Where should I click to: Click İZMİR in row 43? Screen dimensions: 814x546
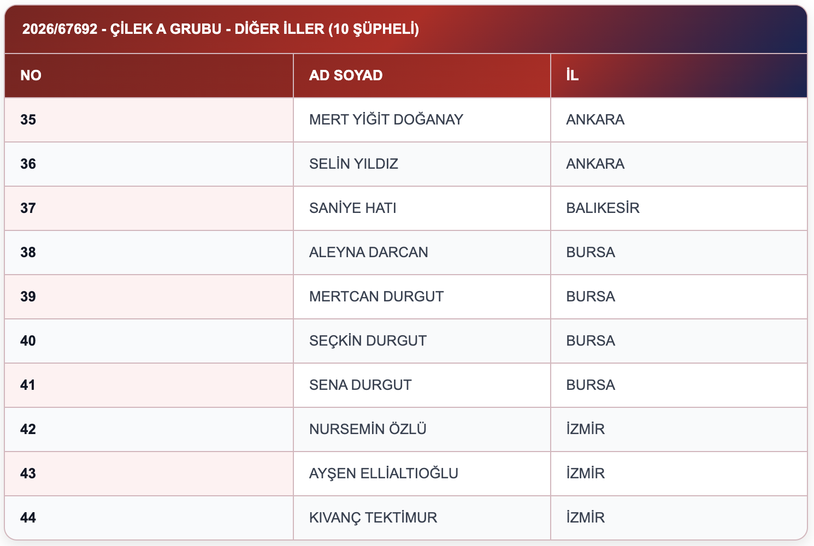click(x=586, y=473)
